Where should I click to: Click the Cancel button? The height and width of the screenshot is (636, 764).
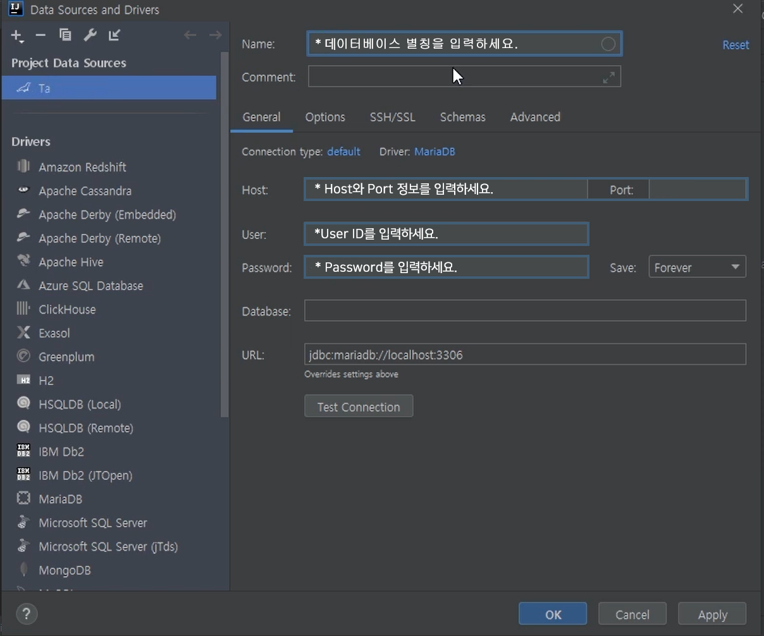[632, 615]
